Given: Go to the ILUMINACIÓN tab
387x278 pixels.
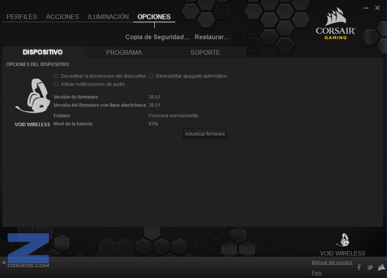Looking at the screenshot, I should (108, 17).
